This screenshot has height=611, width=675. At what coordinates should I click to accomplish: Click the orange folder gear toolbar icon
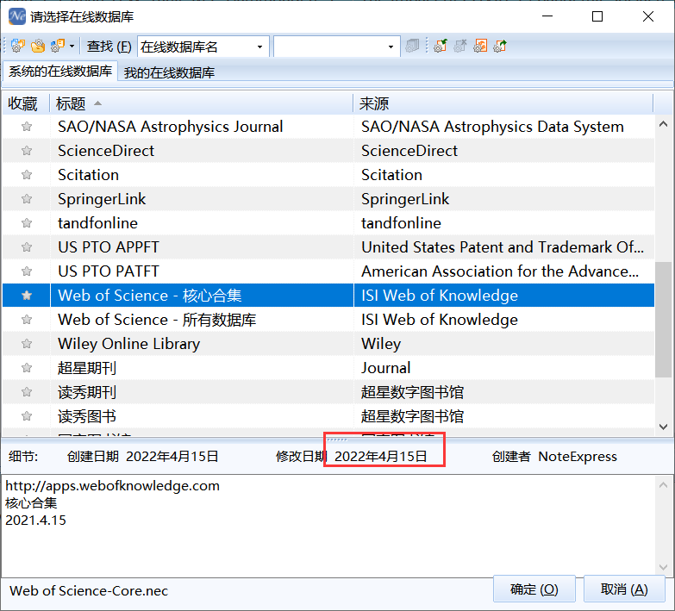(38, 46)
